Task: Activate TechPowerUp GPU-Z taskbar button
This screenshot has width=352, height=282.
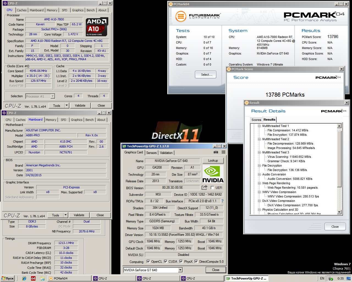Action: click(246, 278)
